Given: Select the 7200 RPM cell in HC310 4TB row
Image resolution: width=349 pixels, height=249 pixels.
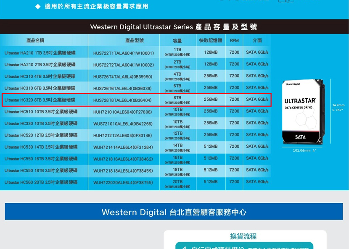Looking at the screenshot, I should click(234, 76).
